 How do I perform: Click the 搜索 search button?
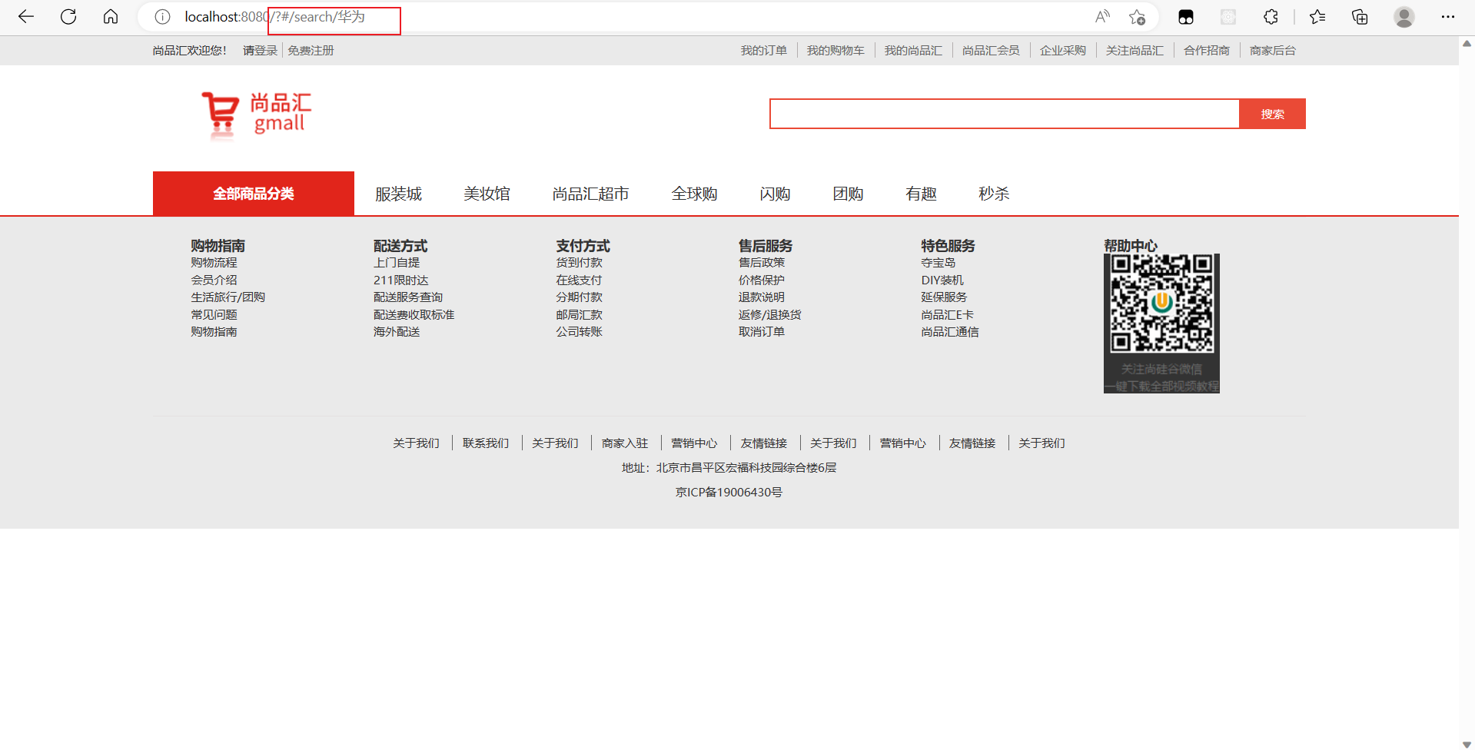(1271, 113)
